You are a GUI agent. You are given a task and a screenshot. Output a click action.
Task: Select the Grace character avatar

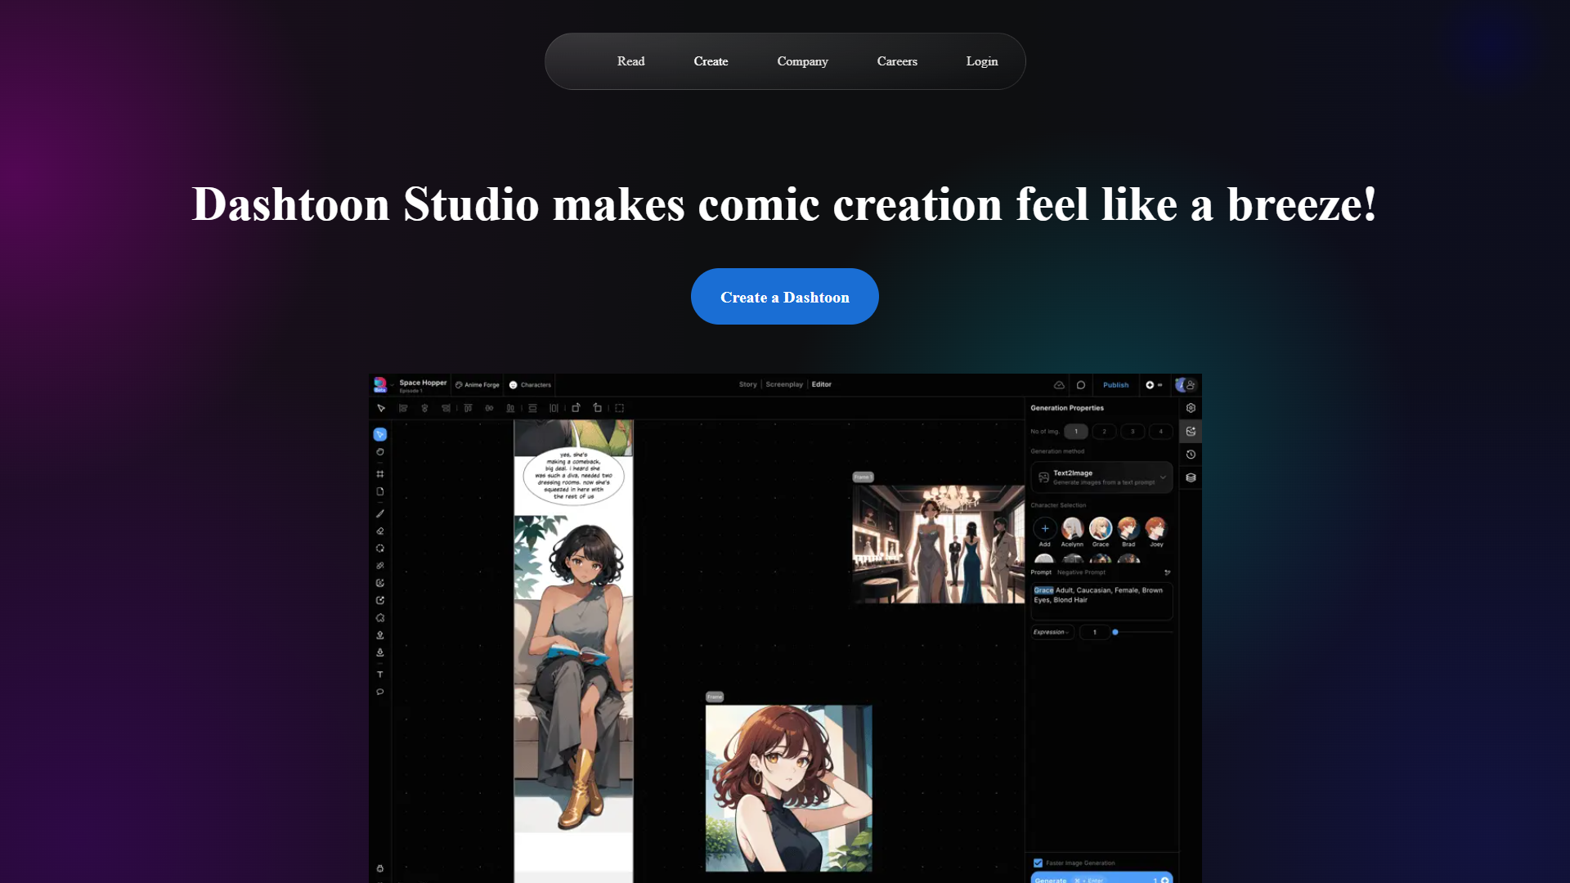1101,528
